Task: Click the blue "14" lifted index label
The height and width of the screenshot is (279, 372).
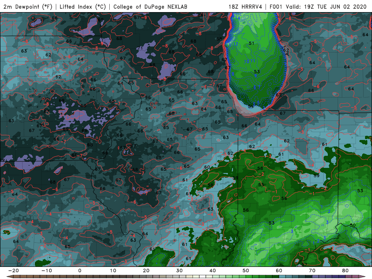Action: click(x=238, y=18)
